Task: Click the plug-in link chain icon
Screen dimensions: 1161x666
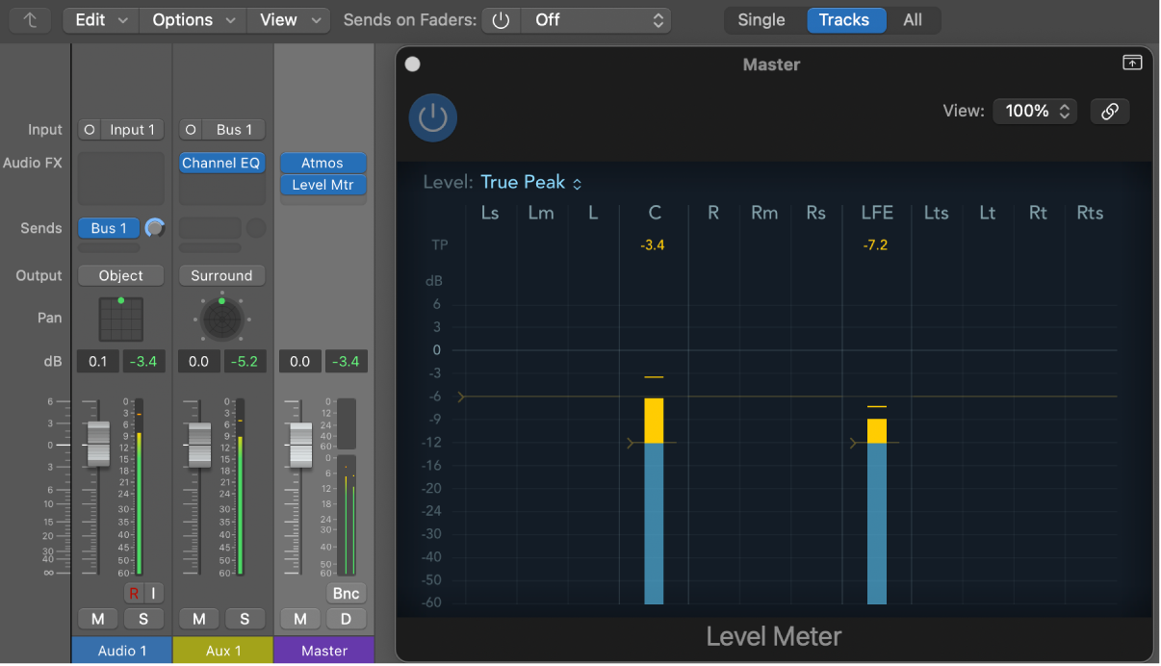Action: (1110, 112)
